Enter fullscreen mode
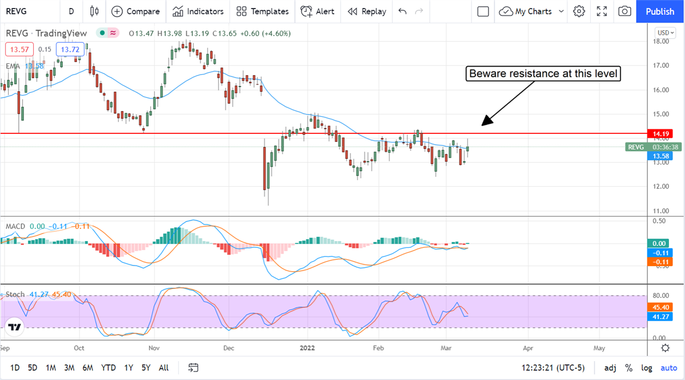 coord(602,11)
